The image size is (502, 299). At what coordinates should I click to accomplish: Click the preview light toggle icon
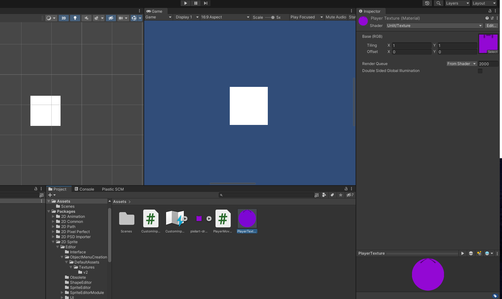click(x=479, y=253)
